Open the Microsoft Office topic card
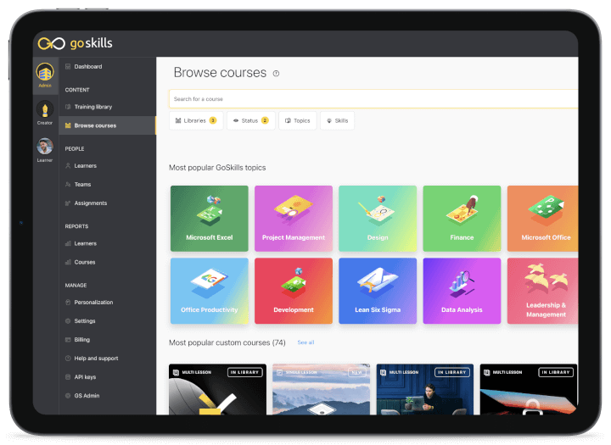Screen dimensions: 611x445 tap(543, 219)
